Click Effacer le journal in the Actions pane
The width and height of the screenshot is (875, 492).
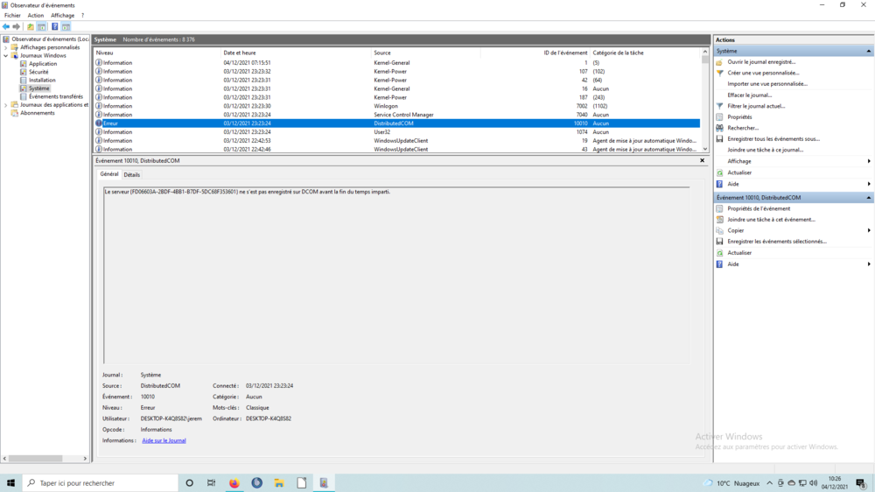(x=749, y=95)
